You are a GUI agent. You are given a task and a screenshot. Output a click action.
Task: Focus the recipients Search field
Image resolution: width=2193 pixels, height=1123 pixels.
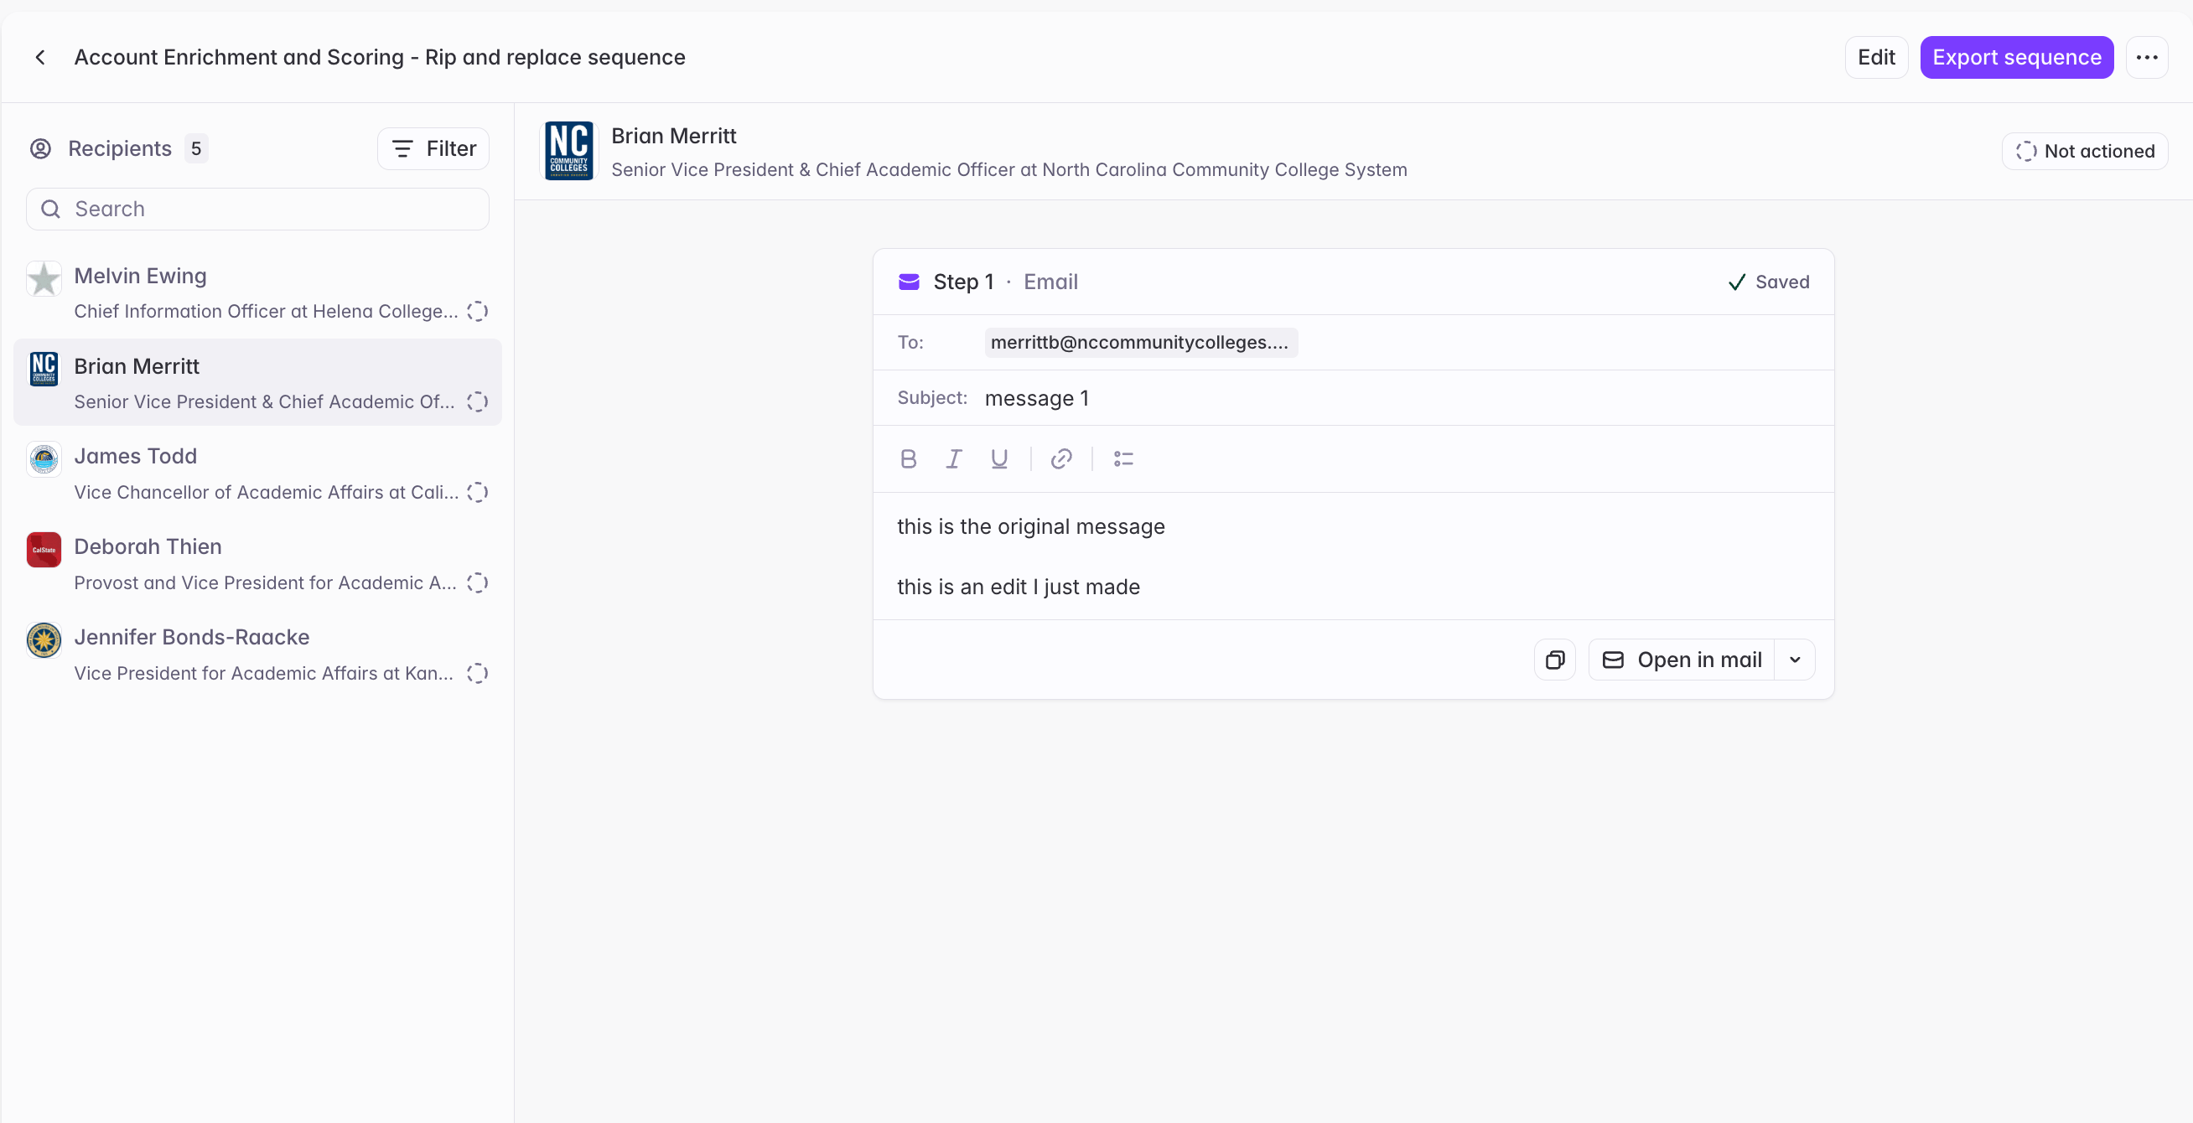coord(257,209)
